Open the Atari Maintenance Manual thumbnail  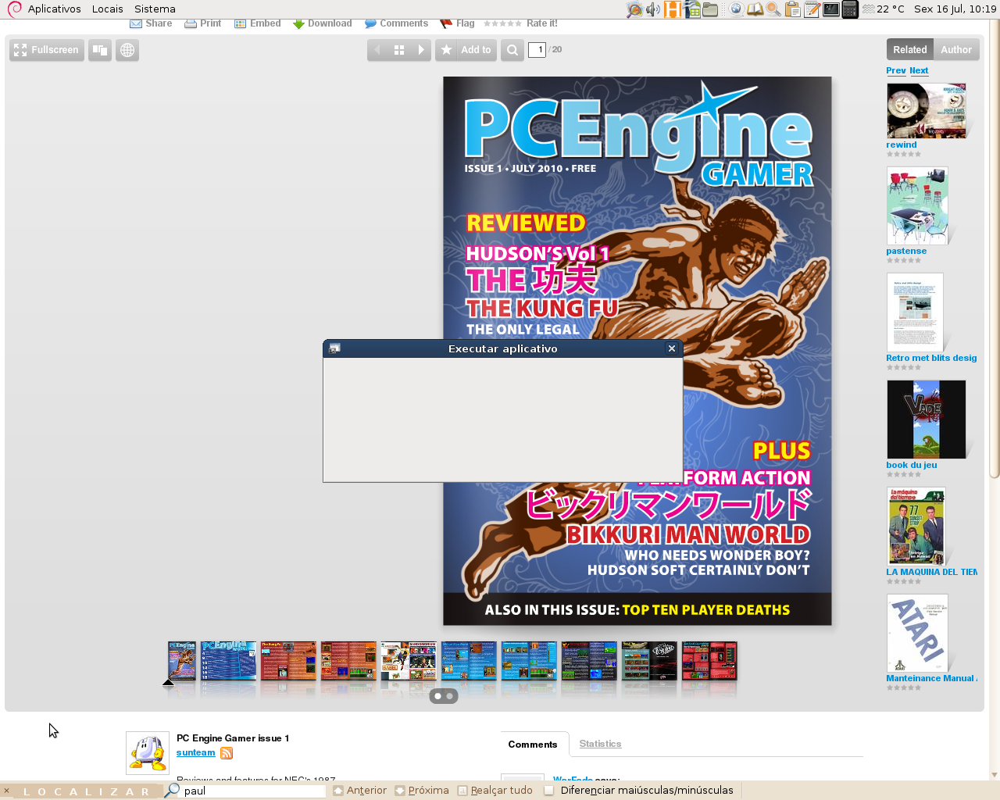(x=917, y=634)
